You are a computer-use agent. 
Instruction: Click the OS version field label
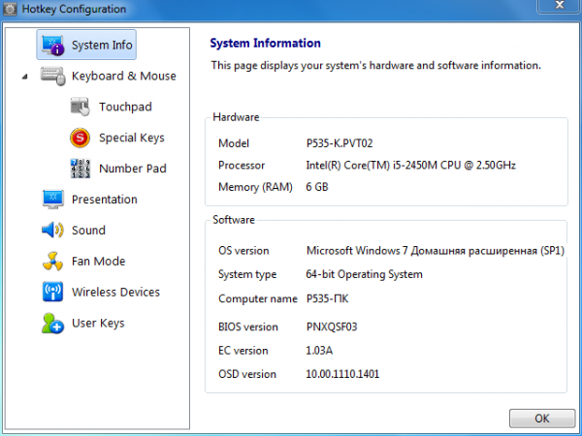pos(243,251)
